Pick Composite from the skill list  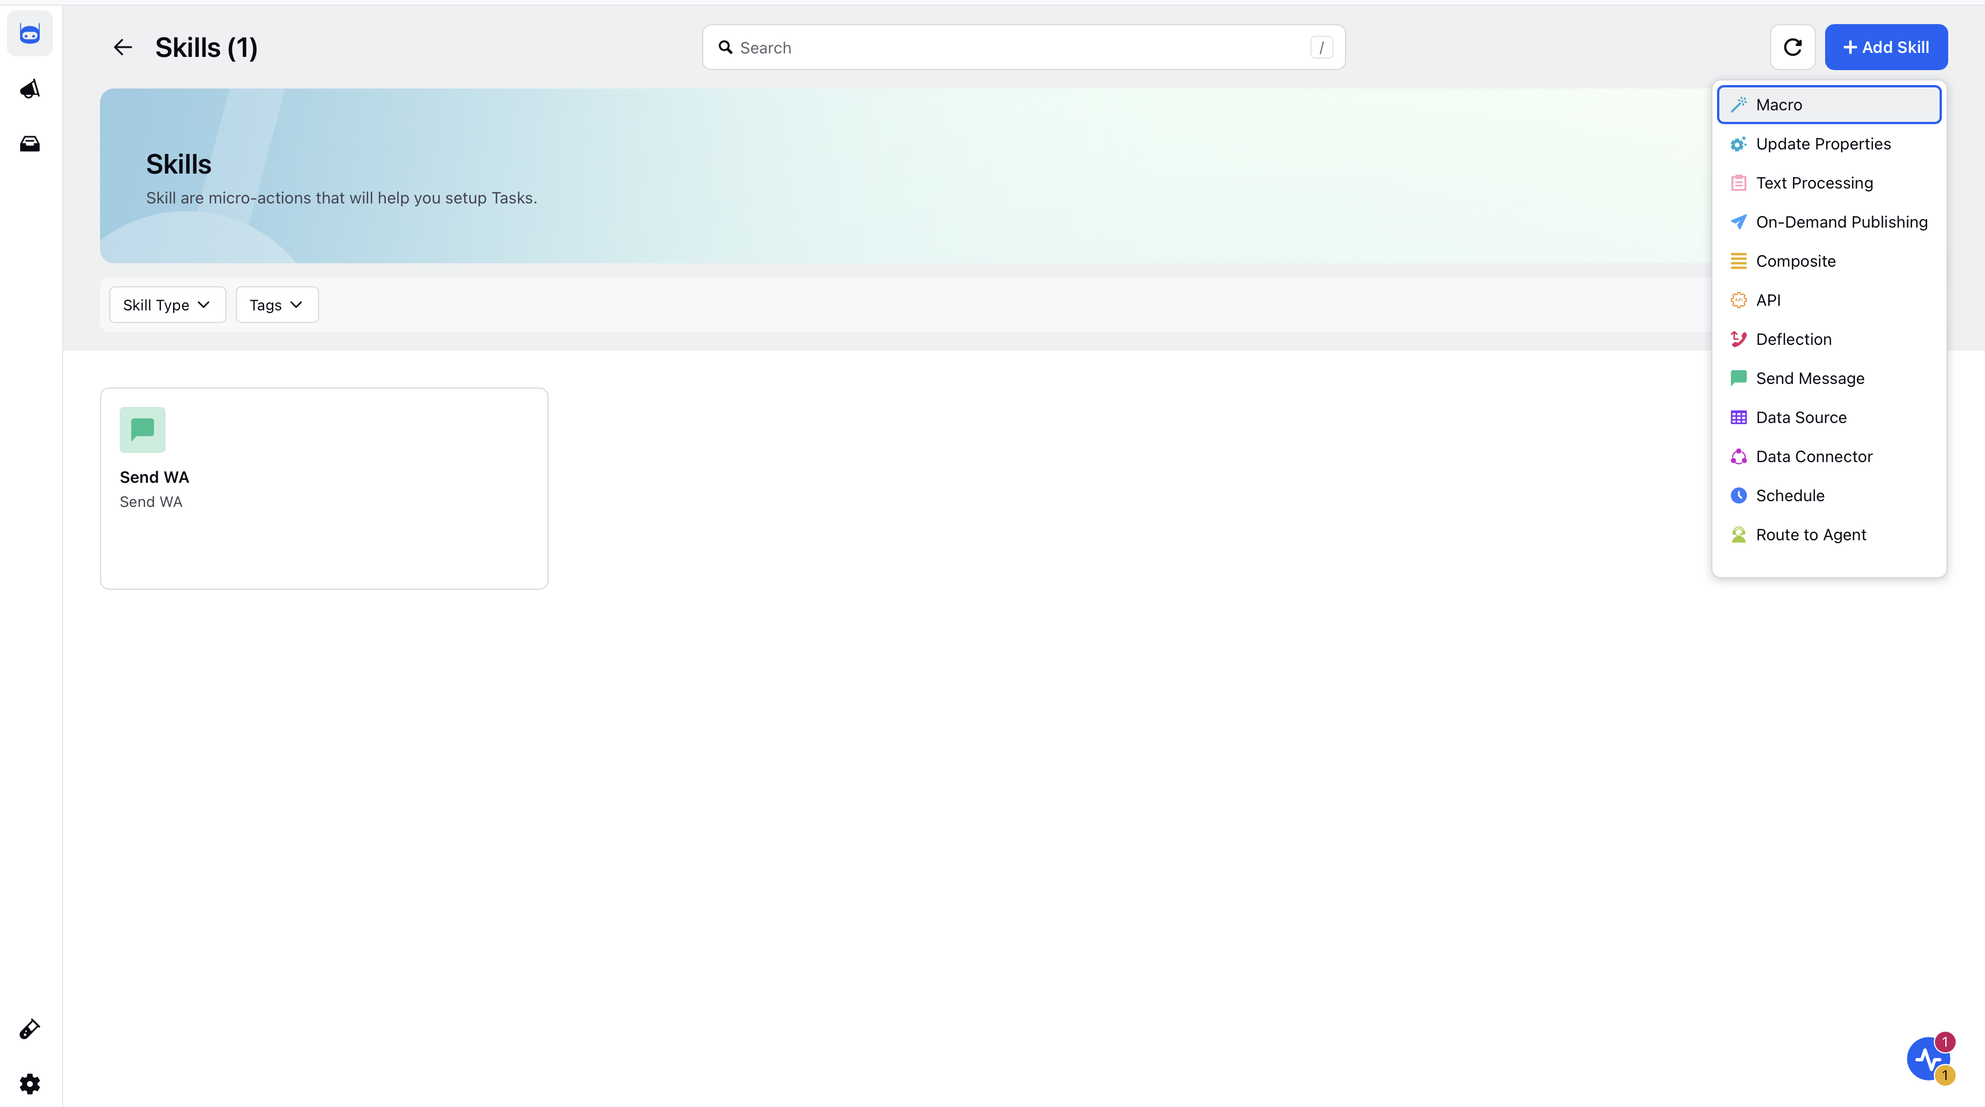point(1829,261)
